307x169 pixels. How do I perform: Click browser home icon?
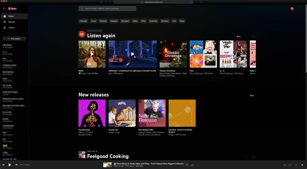tap(101, 2)
